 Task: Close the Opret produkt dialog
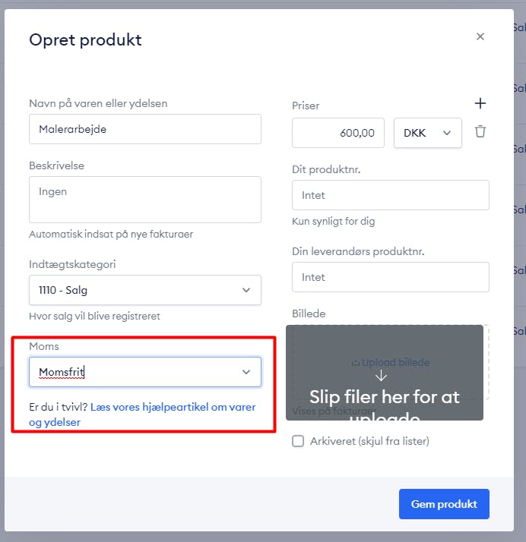(x=480, y=36)
